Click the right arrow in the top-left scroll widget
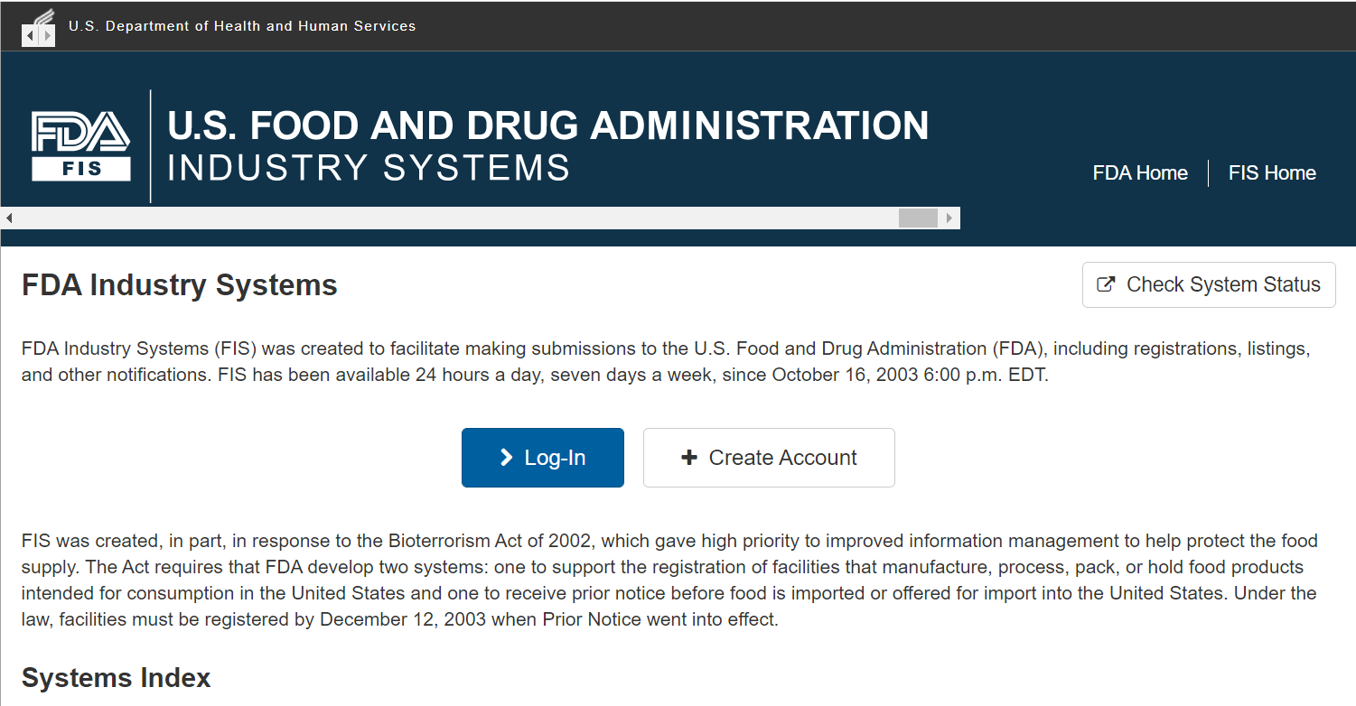The height and width of the screenshot is (706, 1356). 48,36
